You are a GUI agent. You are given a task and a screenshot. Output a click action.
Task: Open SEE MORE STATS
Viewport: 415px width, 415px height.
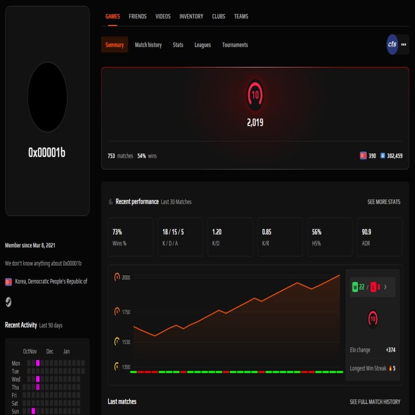point(384,202)
